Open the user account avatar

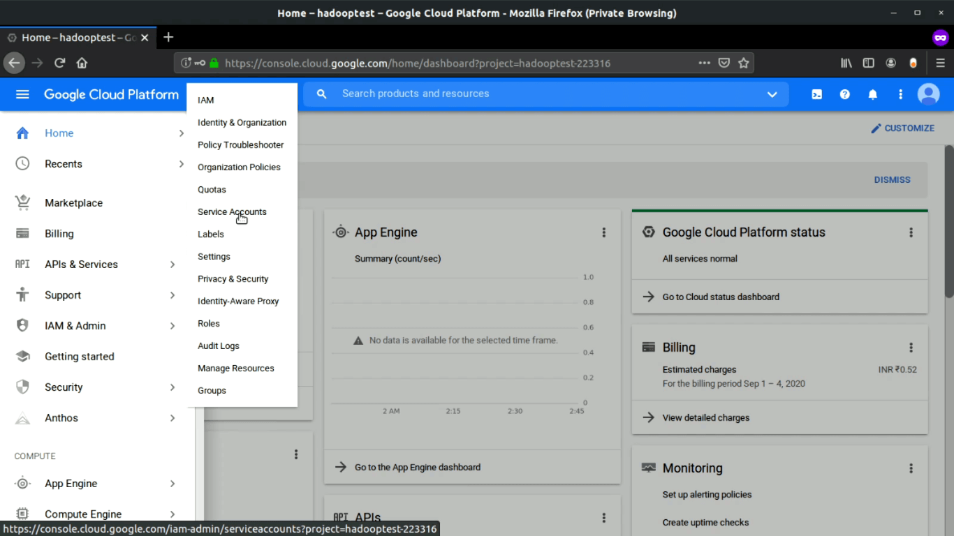coord(929,94)
